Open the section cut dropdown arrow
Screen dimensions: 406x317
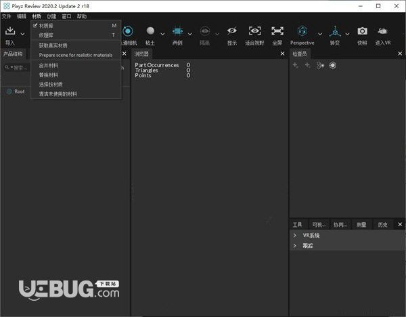(x=190, y=34)
